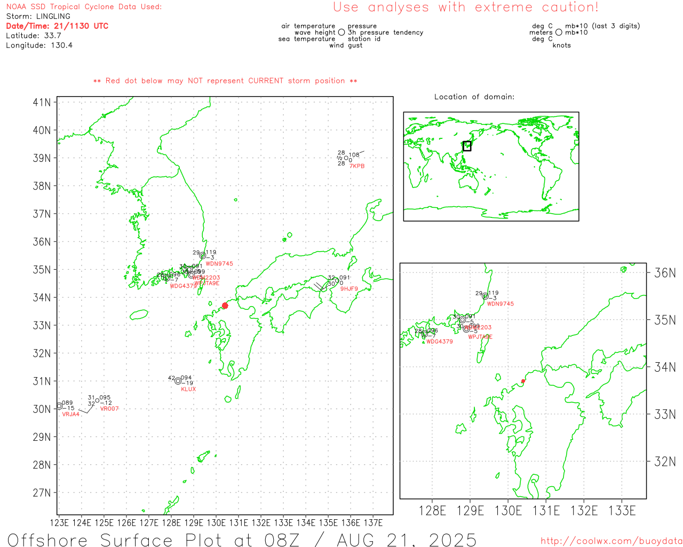Click the VR007 station circle marker
The height and width of the screenshot is (547, 683).
(97, 400)
